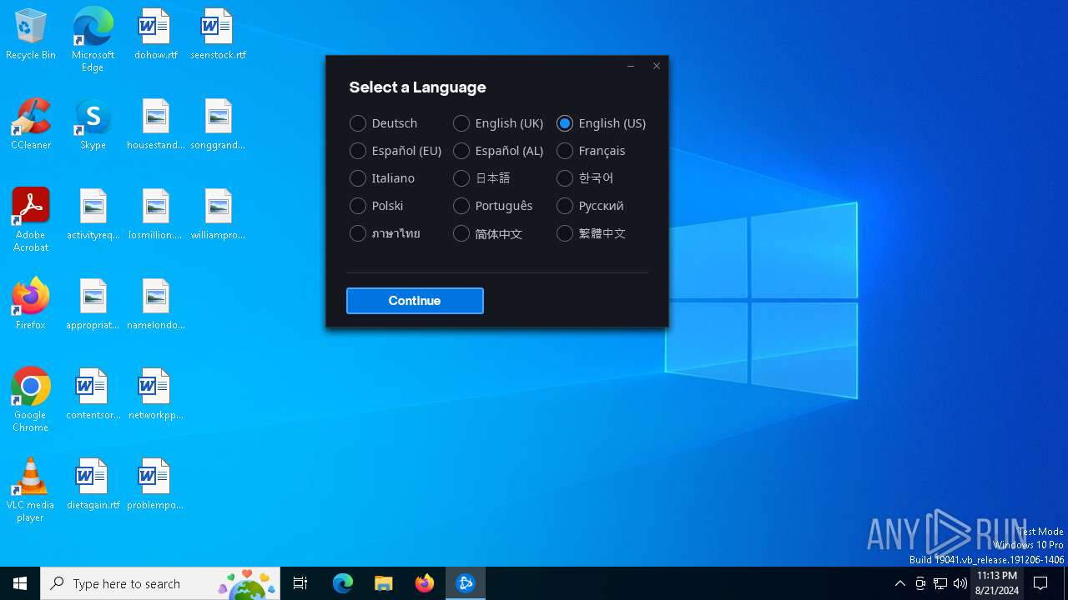Open the taskbar clock and calendar

pyautogui.click(x=997, y=583)
